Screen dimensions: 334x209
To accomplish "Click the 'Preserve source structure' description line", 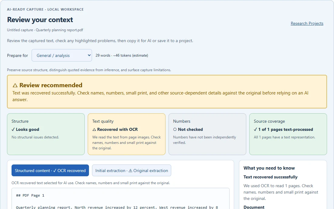I will (x=89, y=70).
